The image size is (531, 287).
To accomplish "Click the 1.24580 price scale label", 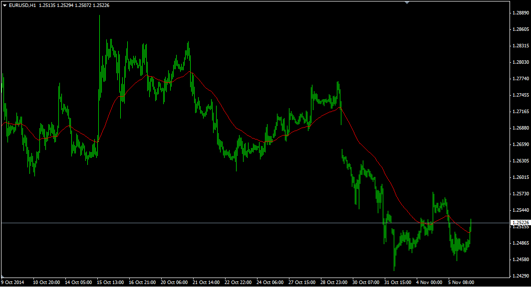I will [x=521, y=260].
